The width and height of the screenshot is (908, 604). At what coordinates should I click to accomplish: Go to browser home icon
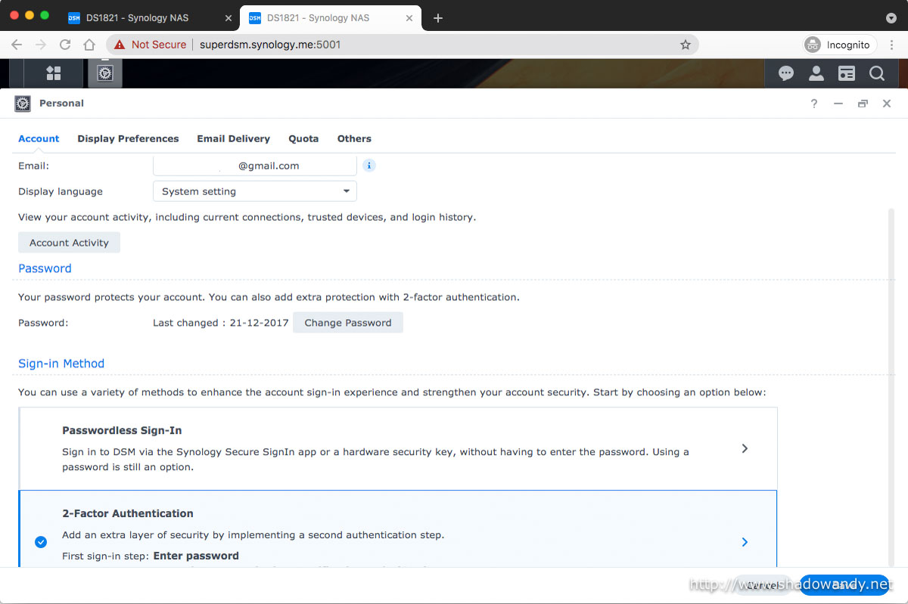(x=89, y=45)
